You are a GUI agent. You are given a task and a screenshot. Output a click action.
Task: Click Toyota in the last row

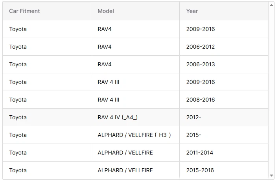(18, 170)
